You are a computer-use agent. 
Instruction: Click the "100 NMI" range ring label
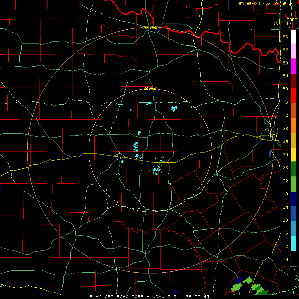[x=150, y=27]
